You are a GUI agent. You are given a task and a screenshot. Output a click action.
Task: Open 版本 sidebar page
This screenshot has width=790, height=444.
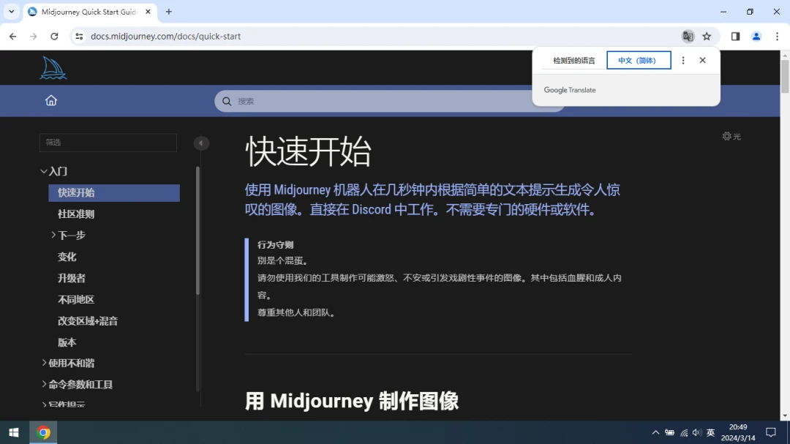(x=67, y=343)
